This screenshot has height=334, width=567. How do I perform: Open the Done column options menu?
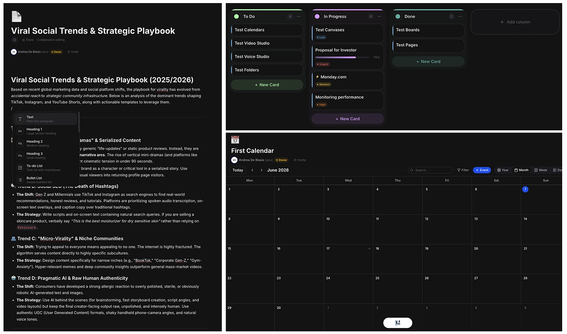click(x=460, y=17)
